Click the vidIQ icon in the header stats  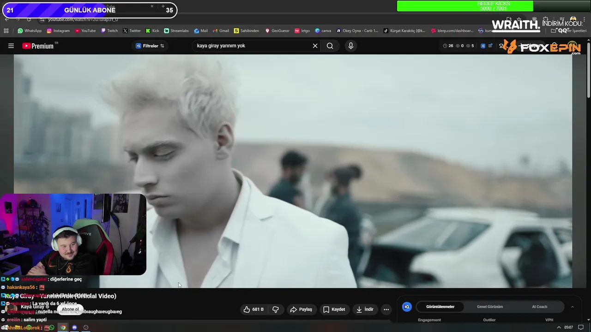(483, 46)
